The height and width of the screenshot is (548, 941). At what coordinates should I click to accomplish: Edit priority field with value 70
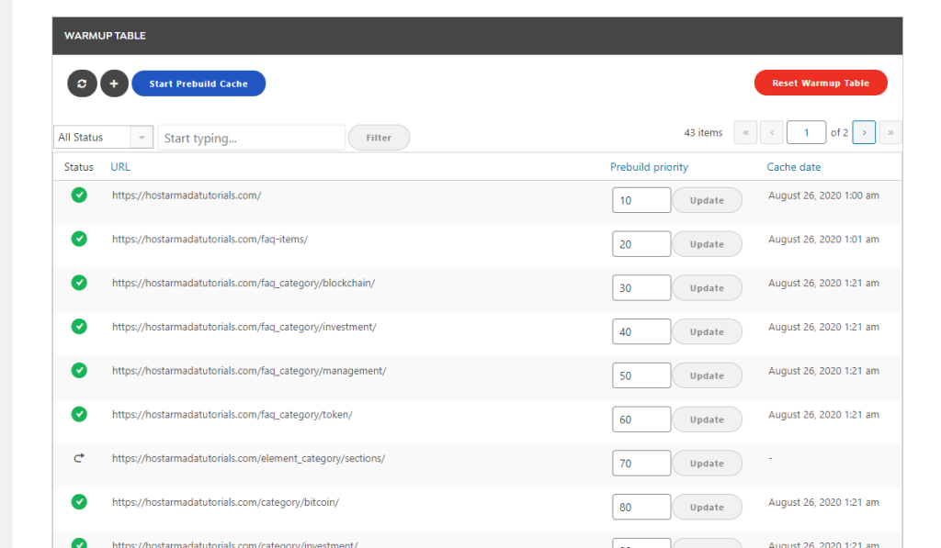click(x=641, y=463)
